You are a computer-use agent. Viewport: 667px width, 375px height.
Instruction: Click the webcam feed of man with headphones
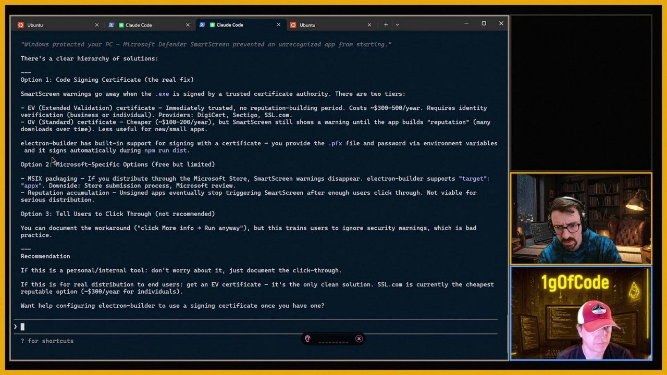click(580, 219)
